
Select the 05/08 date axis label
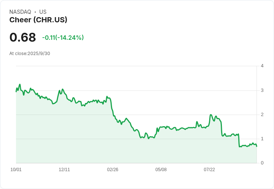click(x=161, y=170)
